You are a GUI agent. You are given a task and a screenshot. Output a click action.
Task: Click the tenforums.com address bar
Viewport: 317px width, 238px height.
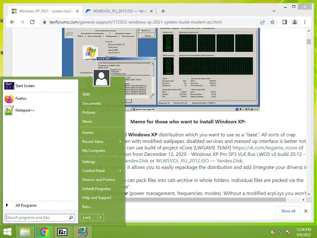pos(136,22)
